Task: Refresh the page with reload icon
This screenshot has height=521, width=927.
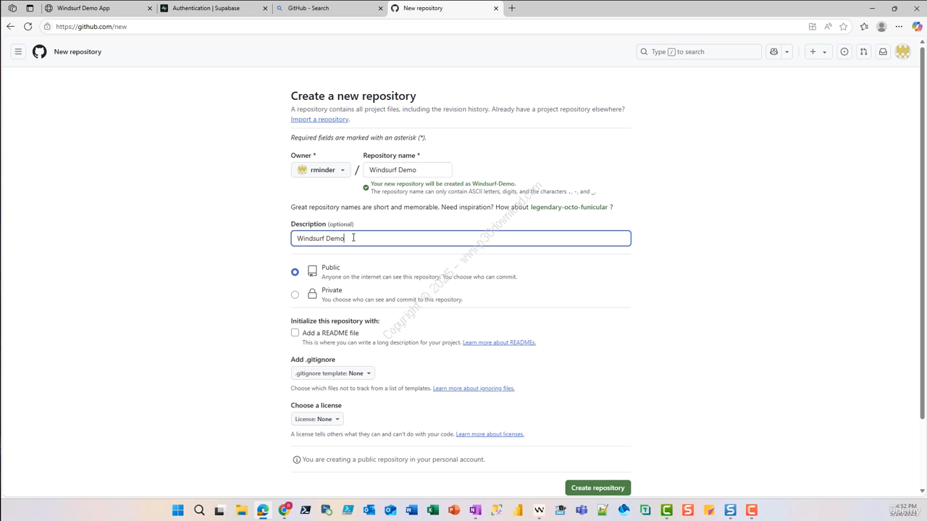Action: tap(28, 26)
